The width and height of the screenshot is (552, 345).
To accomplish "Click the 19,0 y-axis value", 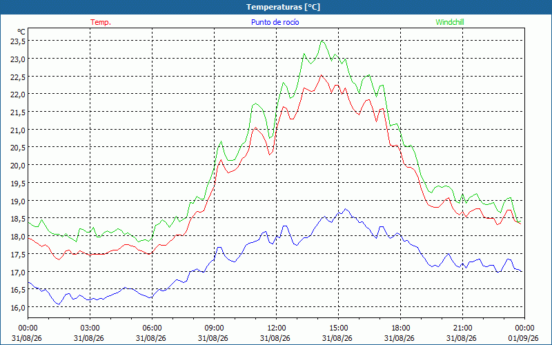I will pos(18,201).
